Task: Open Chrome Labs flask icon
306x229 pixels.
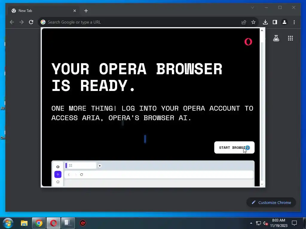Action: [x=276, y=38]
